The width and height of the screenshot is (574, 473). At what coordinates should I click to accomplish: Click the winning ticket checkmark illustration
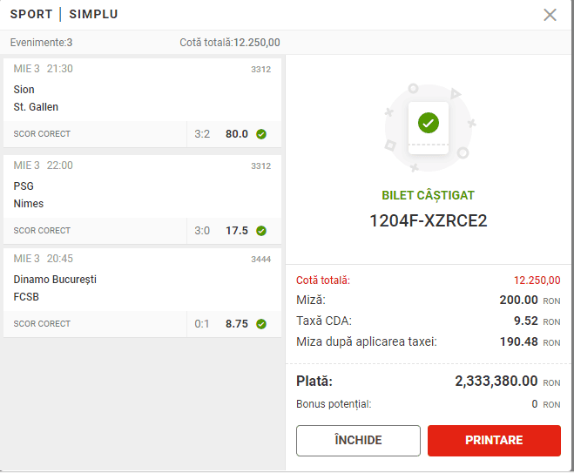429,123
